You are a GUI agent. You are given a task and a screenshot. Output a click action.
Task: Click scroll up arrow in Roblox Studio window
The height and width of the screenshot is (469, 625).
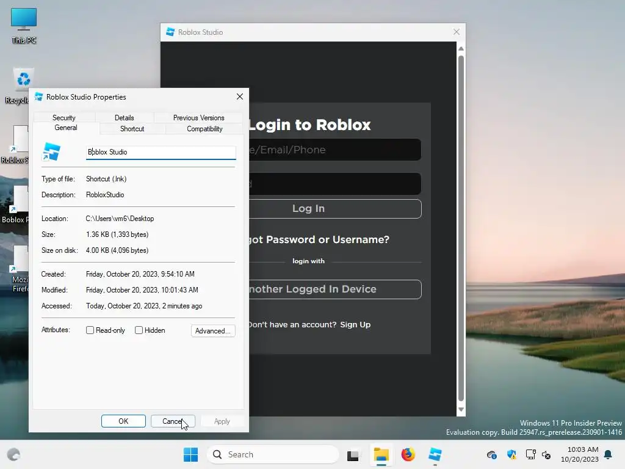click(461, 49)
